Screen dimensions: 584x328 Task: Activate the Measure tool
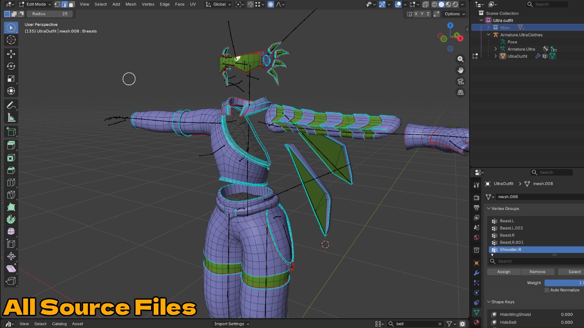click(11, 118)
